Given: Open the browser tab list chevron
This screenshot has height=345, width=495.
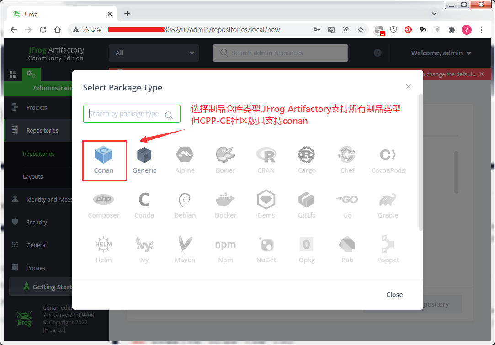Looking at the screenshot, I should click(433, 14).
